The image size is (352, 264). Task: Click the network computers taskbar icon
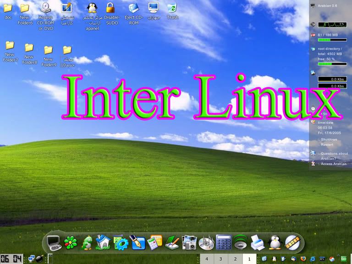[x=32, y=259]
